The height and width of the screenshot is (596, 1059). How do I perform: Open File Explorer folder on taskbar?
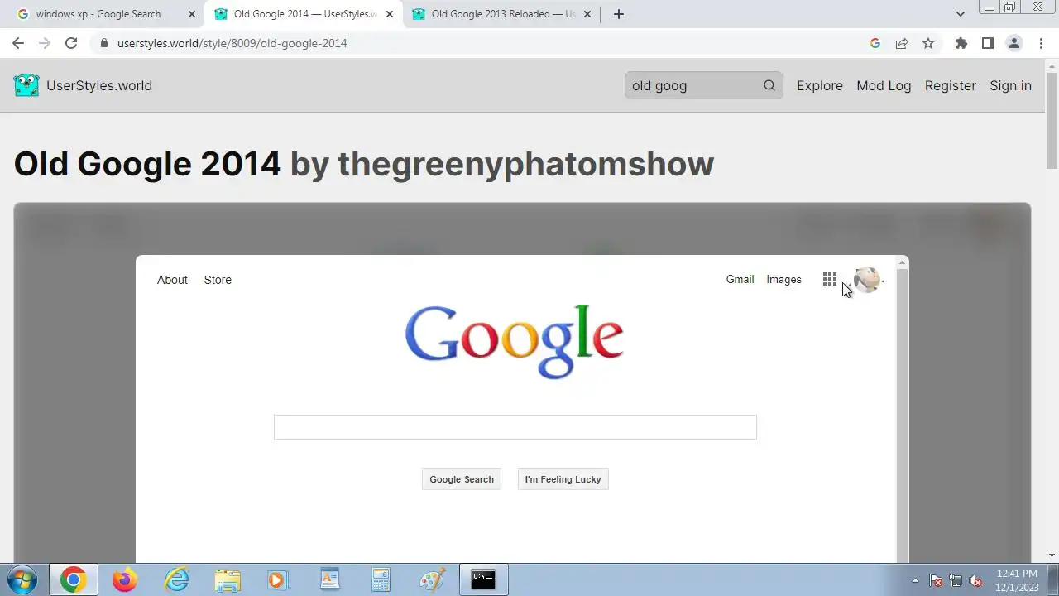(x=228, y=579)
